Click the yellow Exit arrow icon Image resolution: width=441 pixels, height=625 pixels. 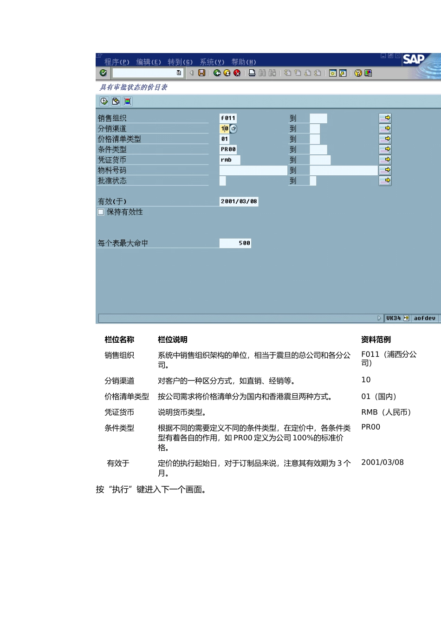227,73
